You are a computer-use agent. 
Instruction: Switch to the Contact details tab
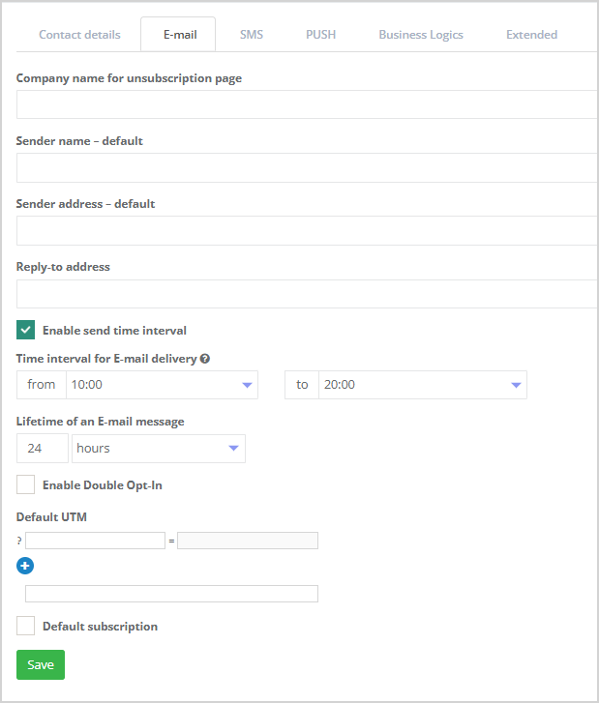[x=79, y=35]
